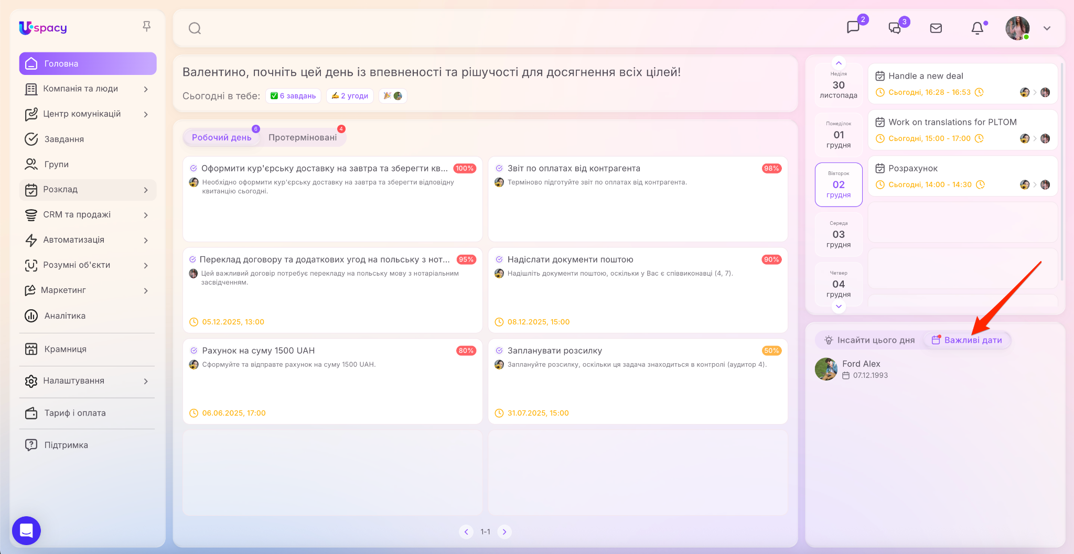The width and height of the screenshot is (1074, 554).
Task: Select Wednesday 03 грудня in the calendar
Action: (839, 234)
